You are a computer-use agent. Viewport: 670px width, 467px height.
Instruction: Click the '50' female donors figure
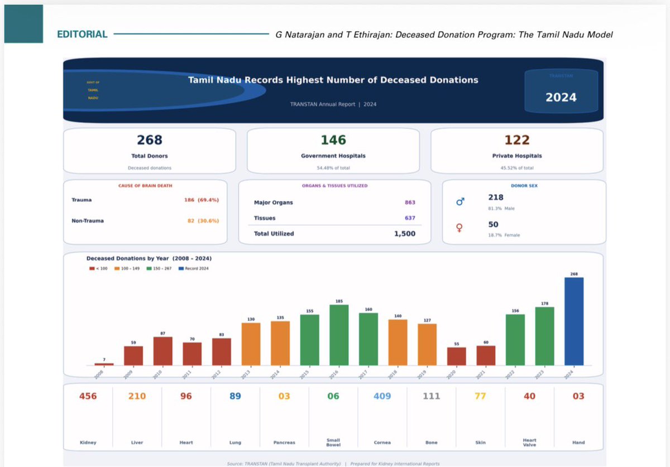(x=494, y=224)
